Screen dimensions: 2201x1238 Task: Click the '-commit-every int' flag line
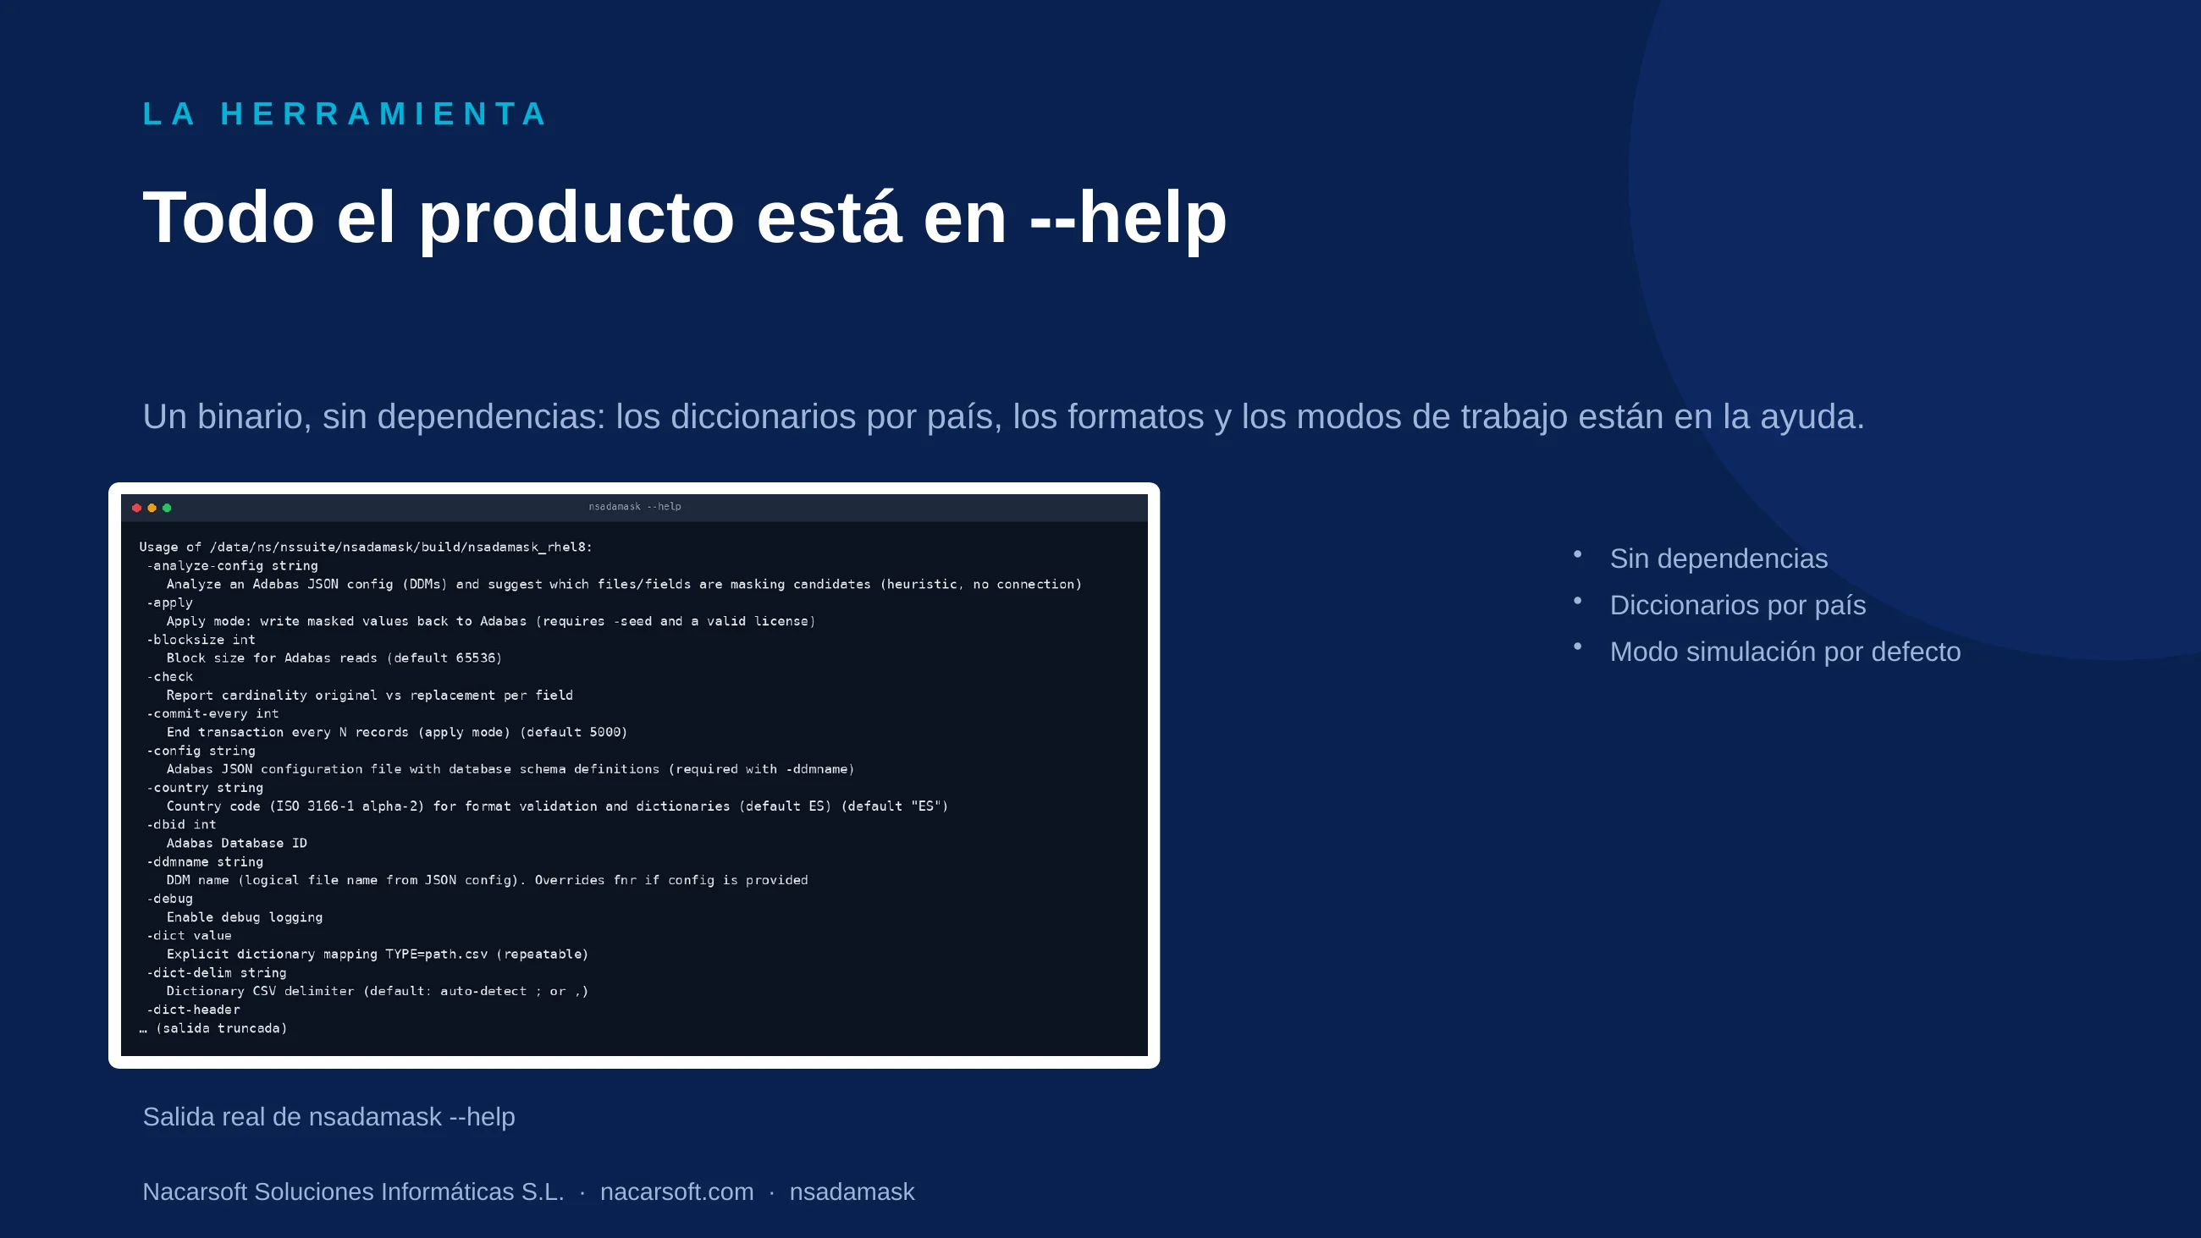click(212, 713)
